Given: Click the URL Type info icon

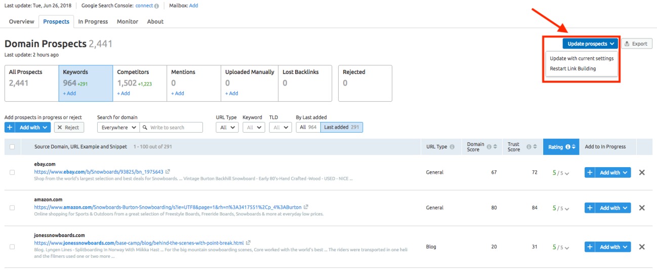Looking at the screenshot, I should 452,147.
